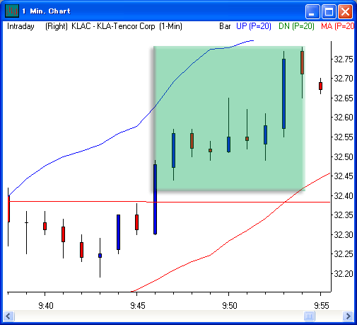Click the 32.50 price axis label
Screen dimensions: 357x325
344,157
